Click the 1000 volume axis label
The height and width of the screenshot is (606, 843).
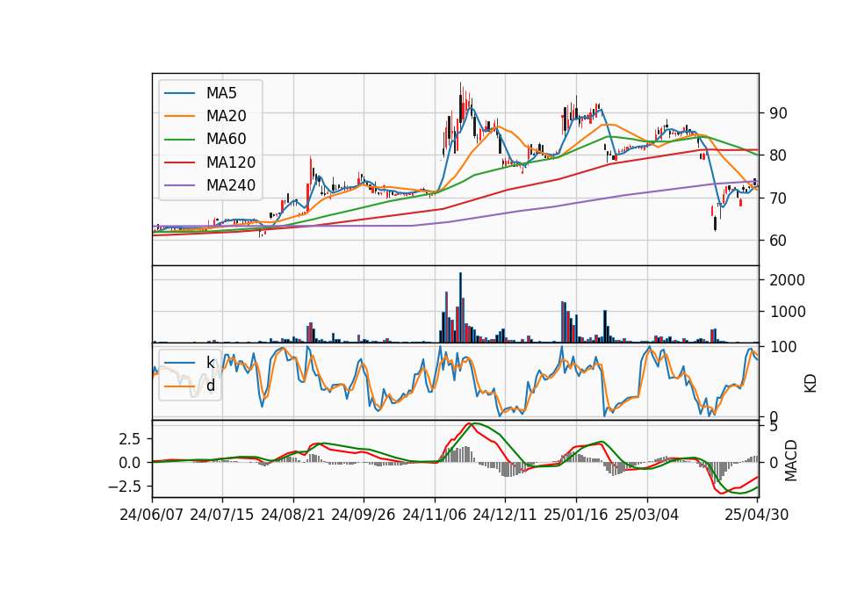pos(787,312)
